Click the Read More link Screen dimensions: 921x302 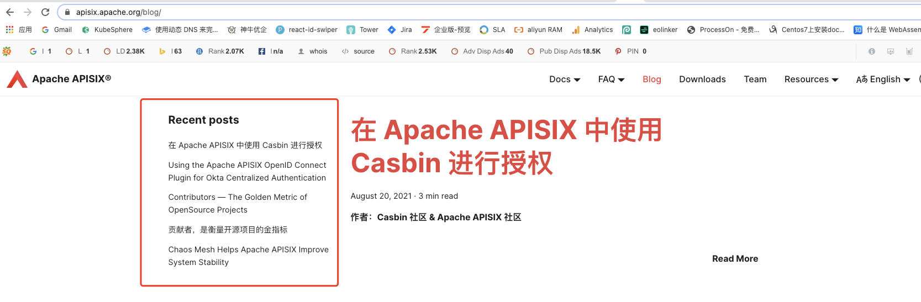click(x=735, y=259)
